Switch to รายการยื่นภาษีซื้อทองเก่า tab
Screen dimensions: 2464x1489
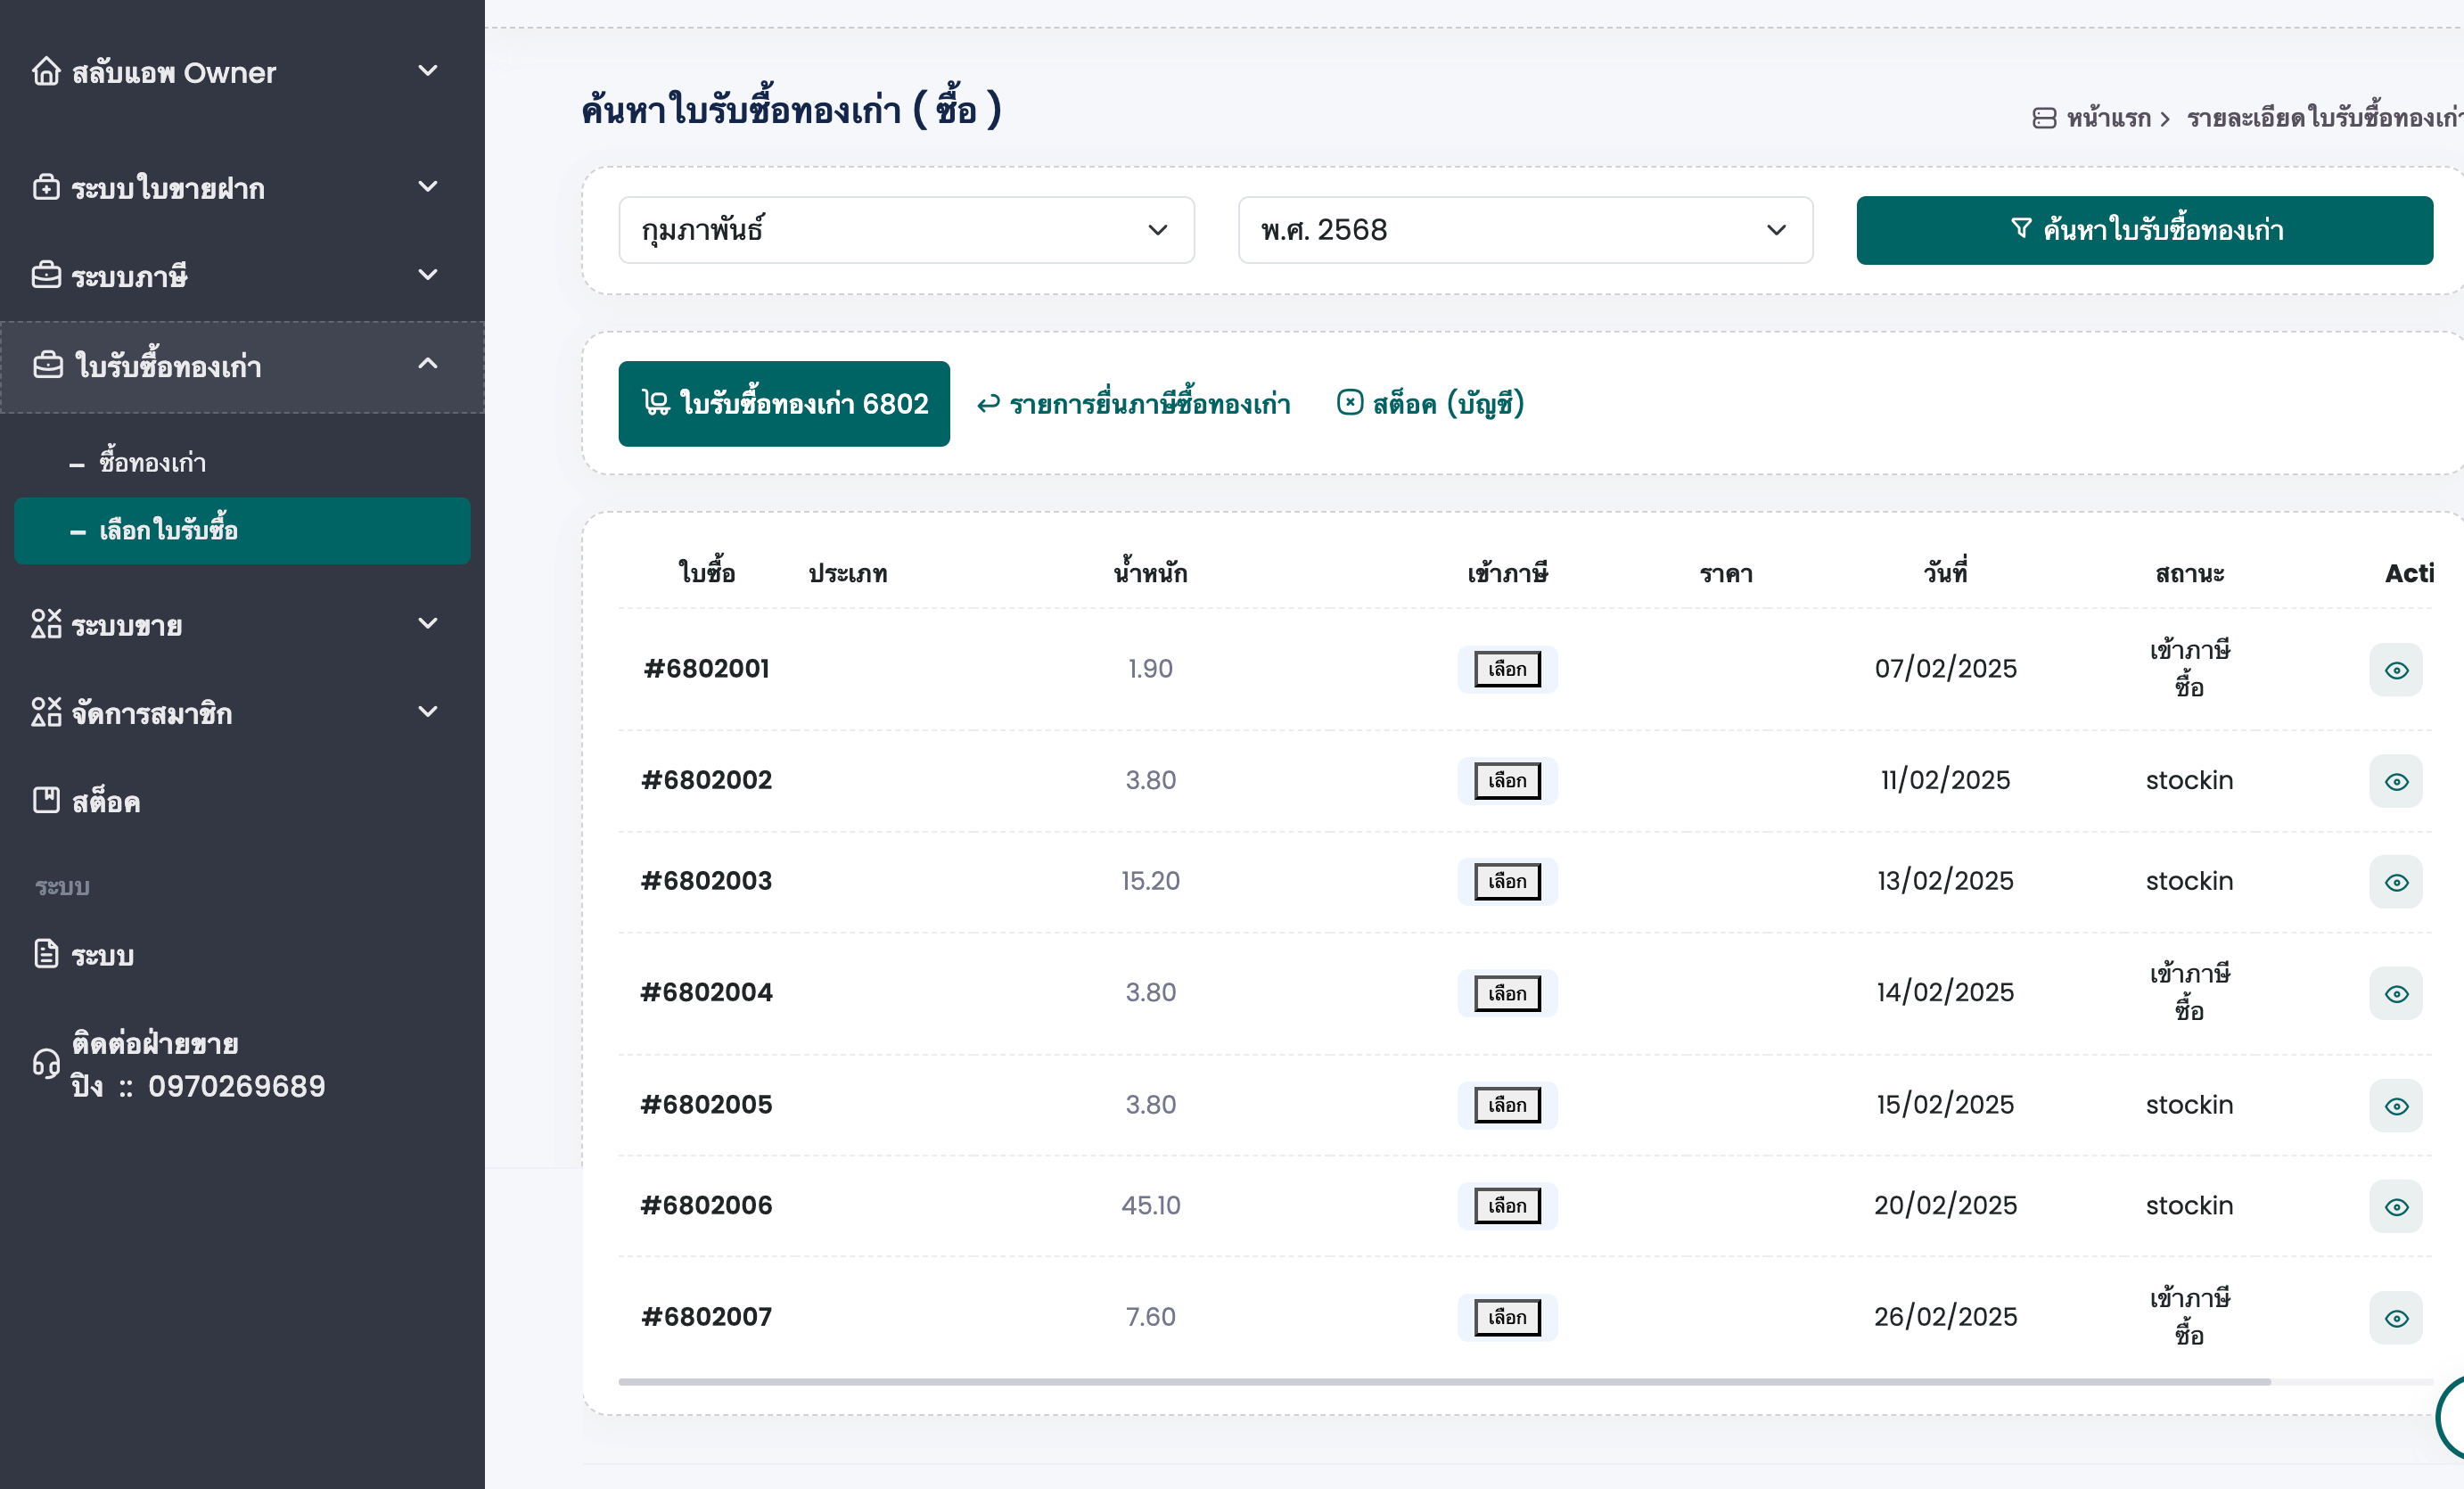coord(1133,404)
